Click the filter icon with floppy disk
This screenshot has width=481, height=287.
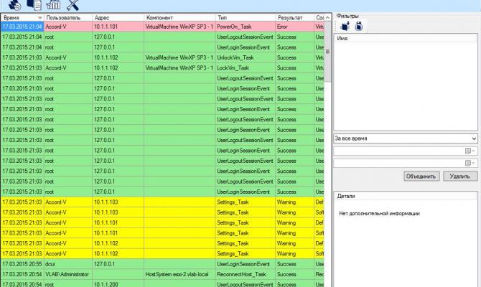(359, 27)
